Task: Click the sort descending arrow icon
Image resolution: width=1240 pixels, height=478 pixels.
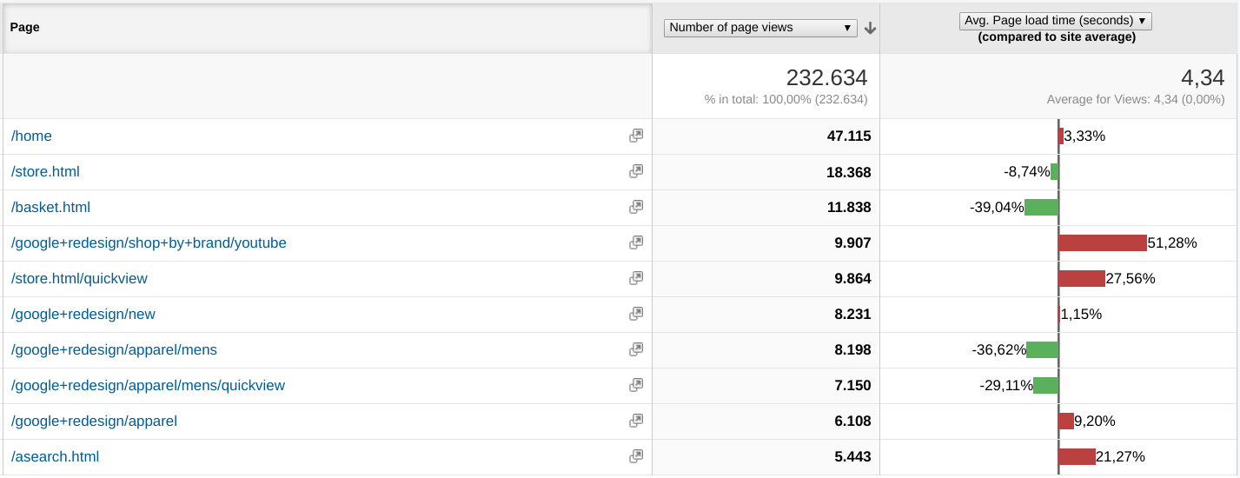Action: pyautogui.click(x=870, y=28)
